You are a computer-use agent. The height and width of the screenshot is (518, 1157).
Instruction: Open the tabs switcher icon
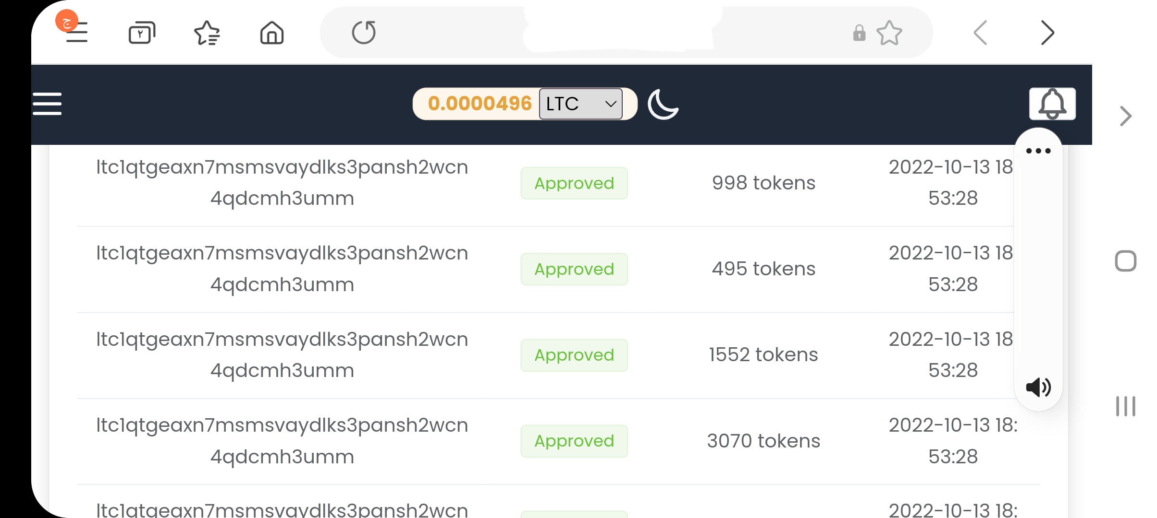click(142, 33)
